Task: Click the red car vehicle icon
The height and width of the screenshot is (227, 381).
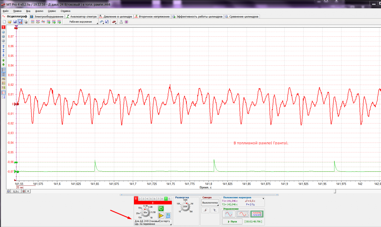Action: 114,22
